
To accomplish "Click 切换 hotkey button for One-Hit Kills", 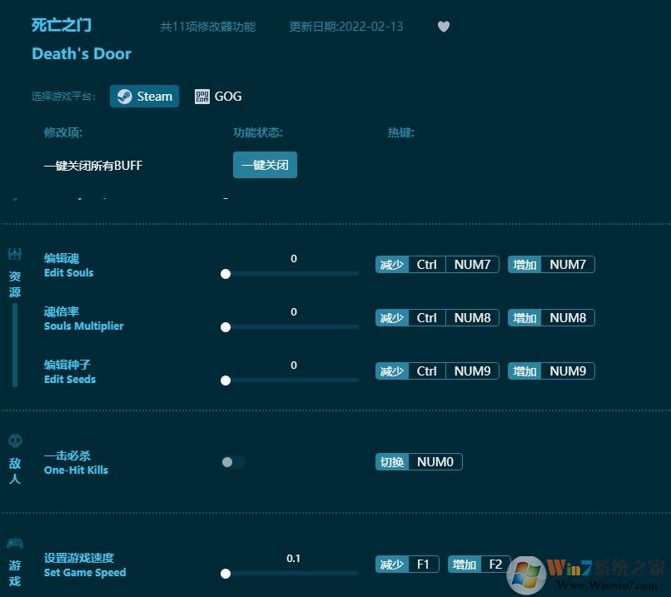I will 392,462.
